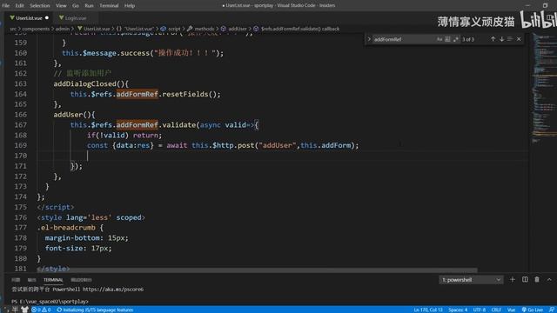Open the Selection menu
Viewport: 557px width, 313px height.
[x=39, y=5]
